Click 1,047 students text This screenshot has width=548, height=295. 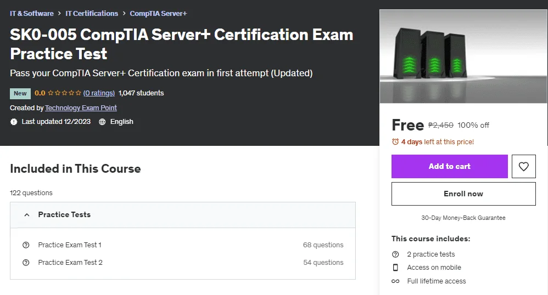click(x=141, y=93)
